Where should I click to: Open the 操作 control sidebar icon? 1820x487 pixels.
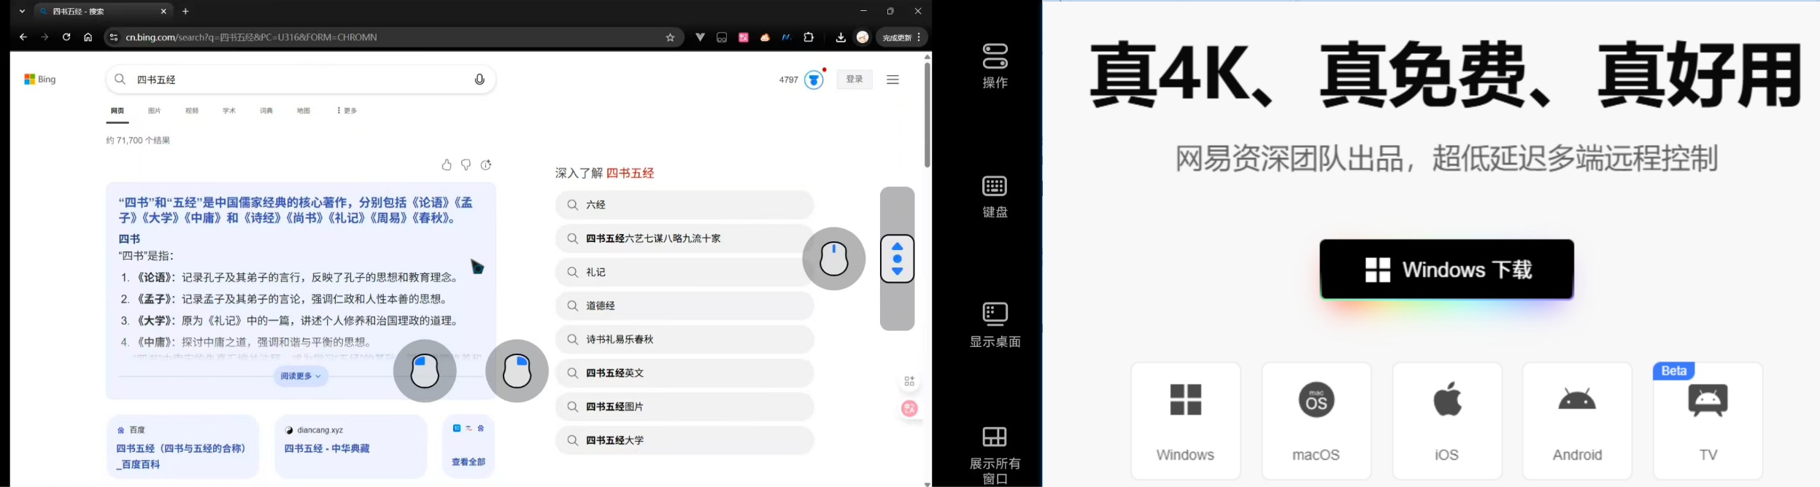(995, 66)
